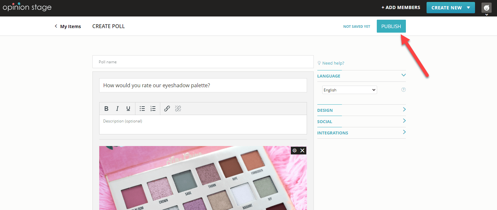This screenshot has height=210, width=497.
Task: Open the user avatar account menu
Action: tap(486, 8)
